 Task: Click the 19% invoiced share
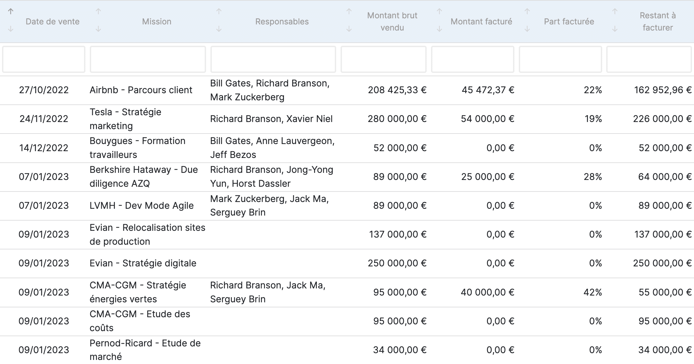click(x=593, y=119)
